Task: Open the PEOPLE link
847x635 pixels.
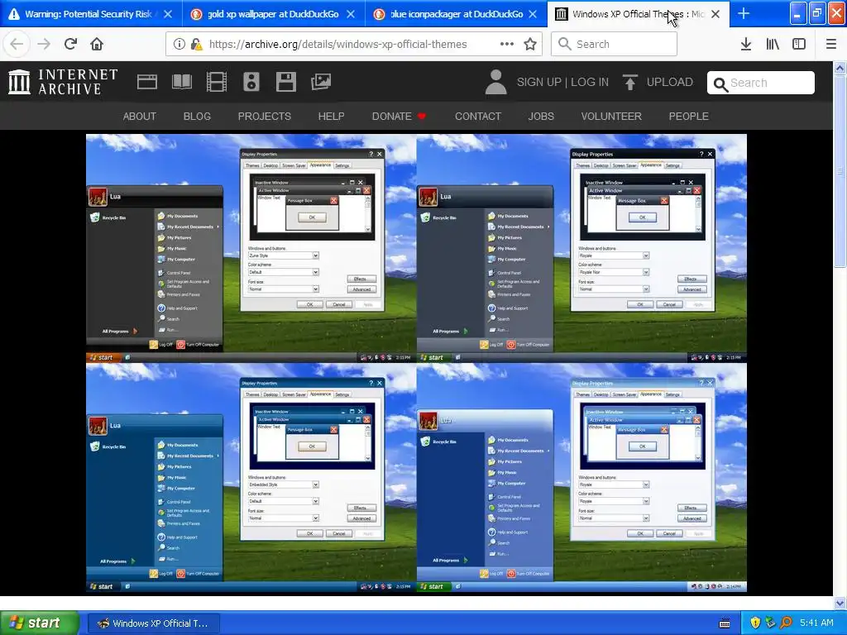Action: (689, 116)
